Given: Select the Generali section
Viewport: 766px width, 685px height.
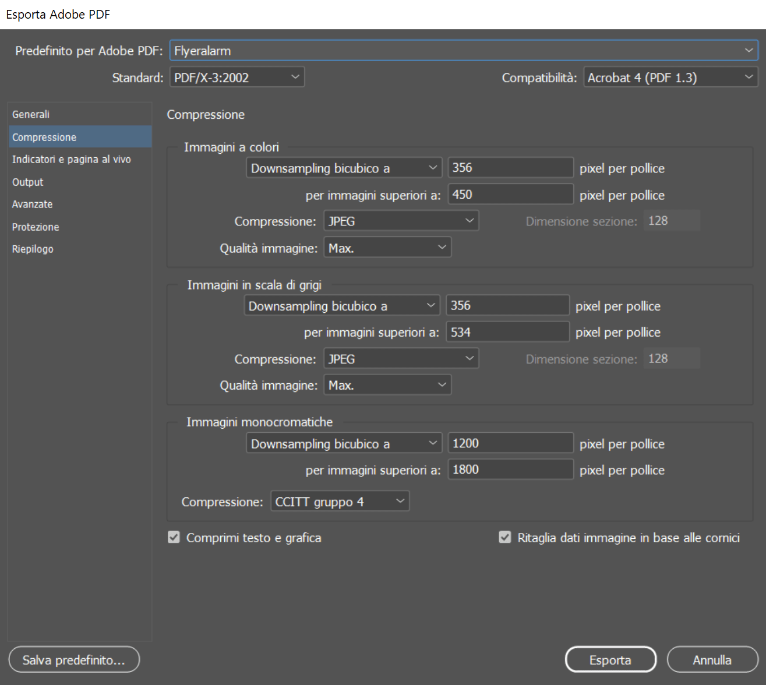Looking at the screenshot, I should pyautogui.click(x=31, y=115).
